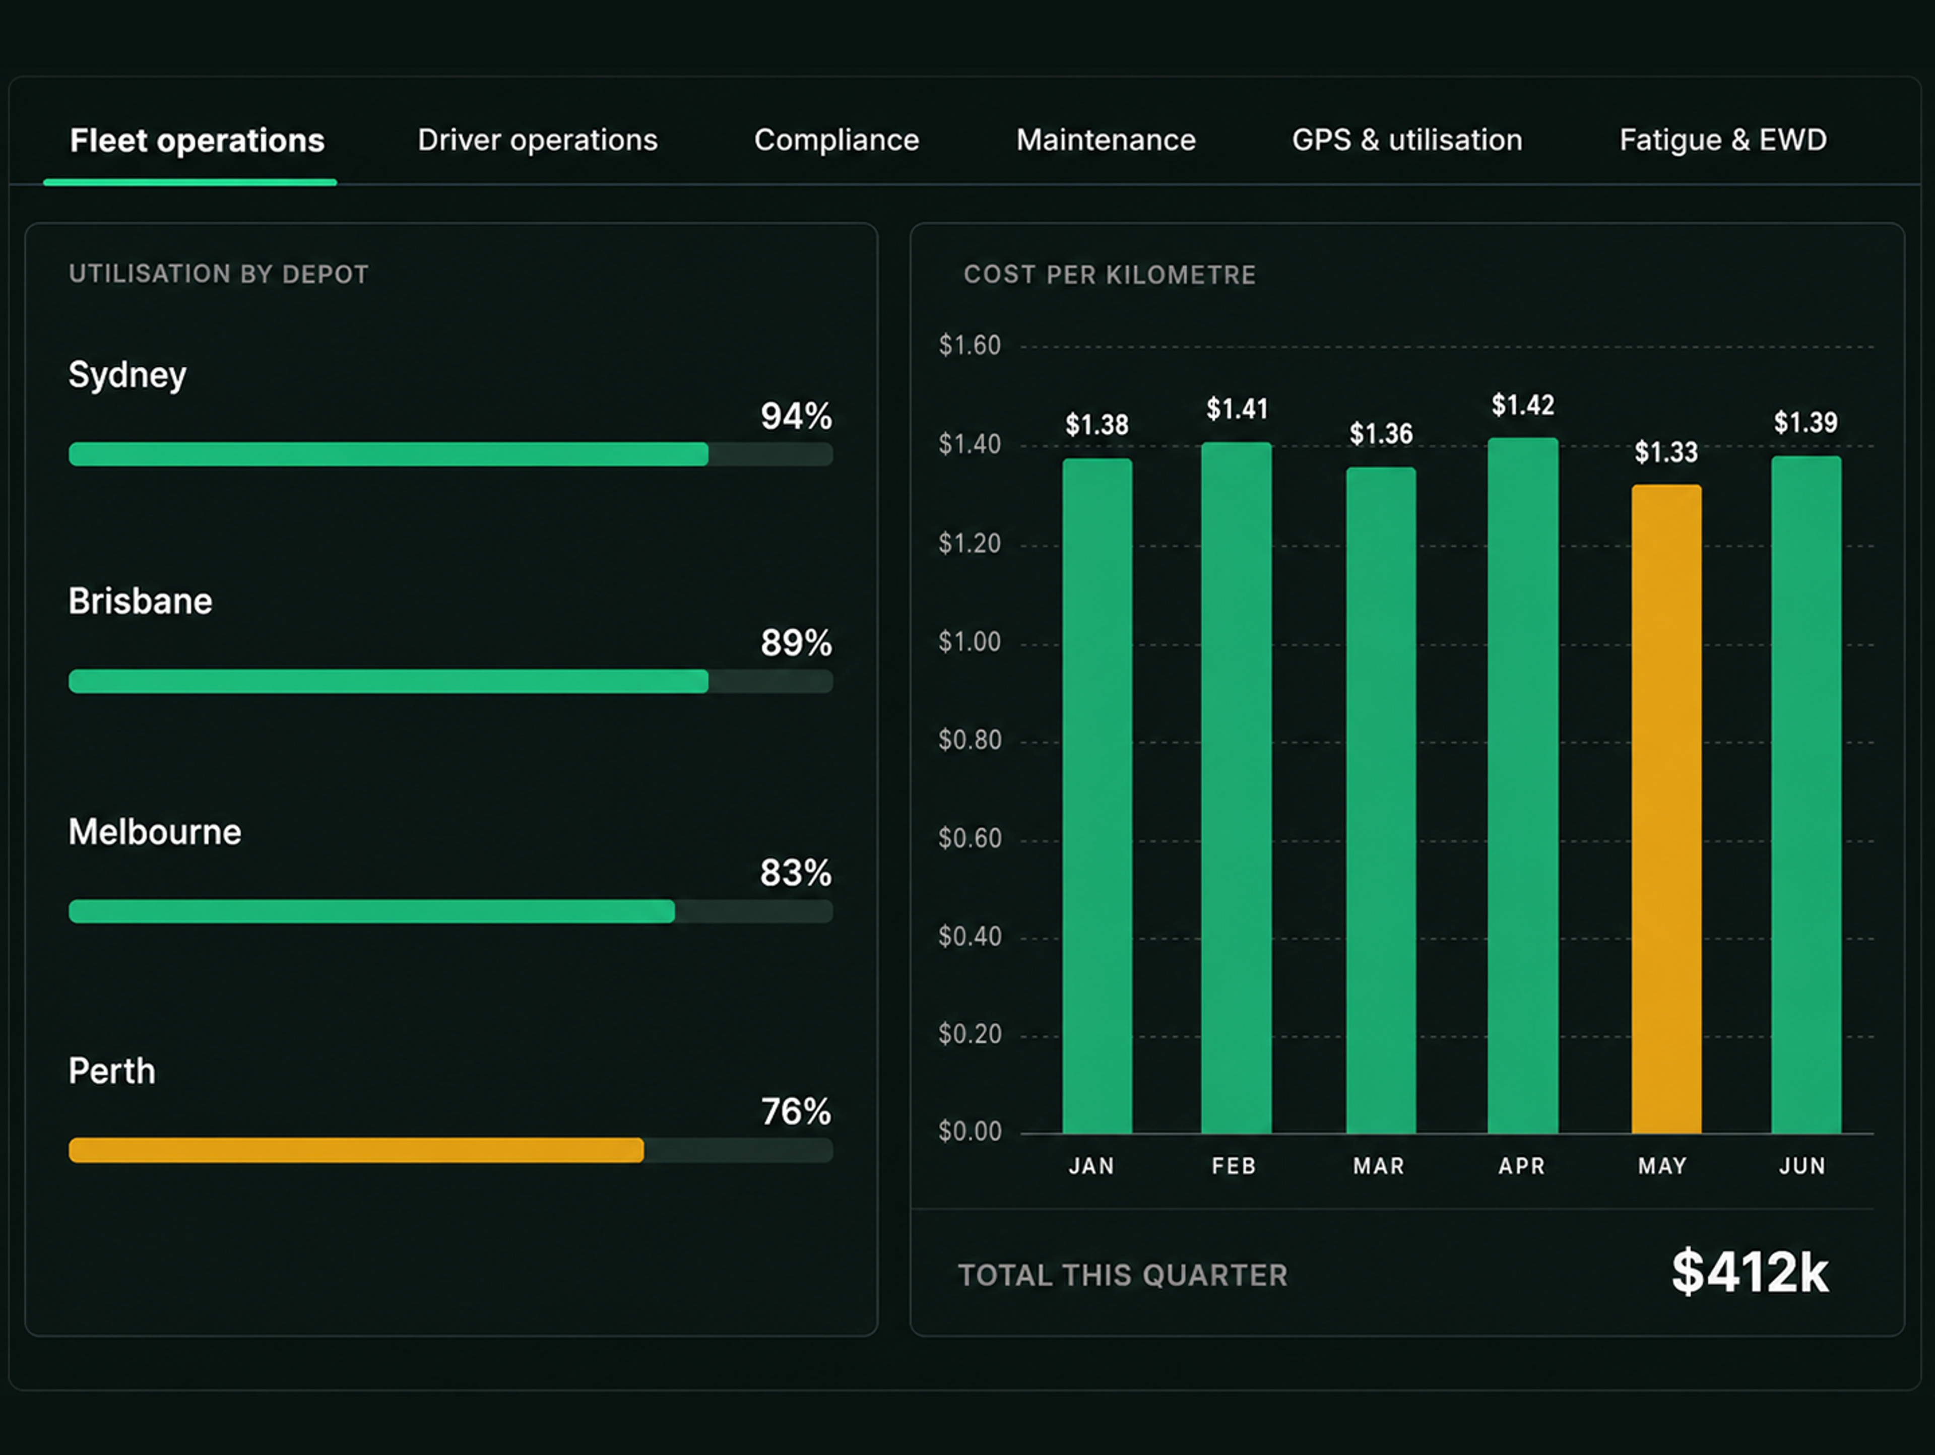Select the Fleet operations tab

(197, 141)
